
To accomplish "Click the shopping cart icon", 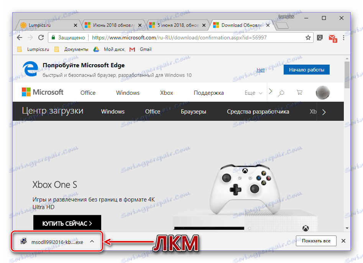I will click(299, 93).
